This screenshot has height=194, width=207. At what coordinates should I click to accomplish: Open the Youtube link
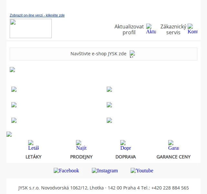click(x=142, y=170)
